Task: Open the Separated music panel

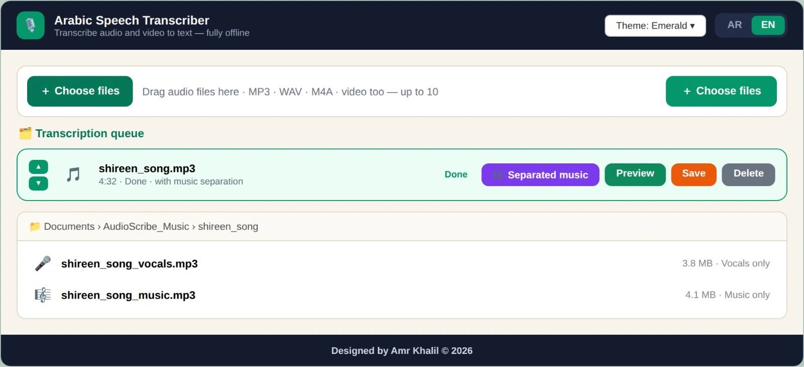Action: pos(540,174)
